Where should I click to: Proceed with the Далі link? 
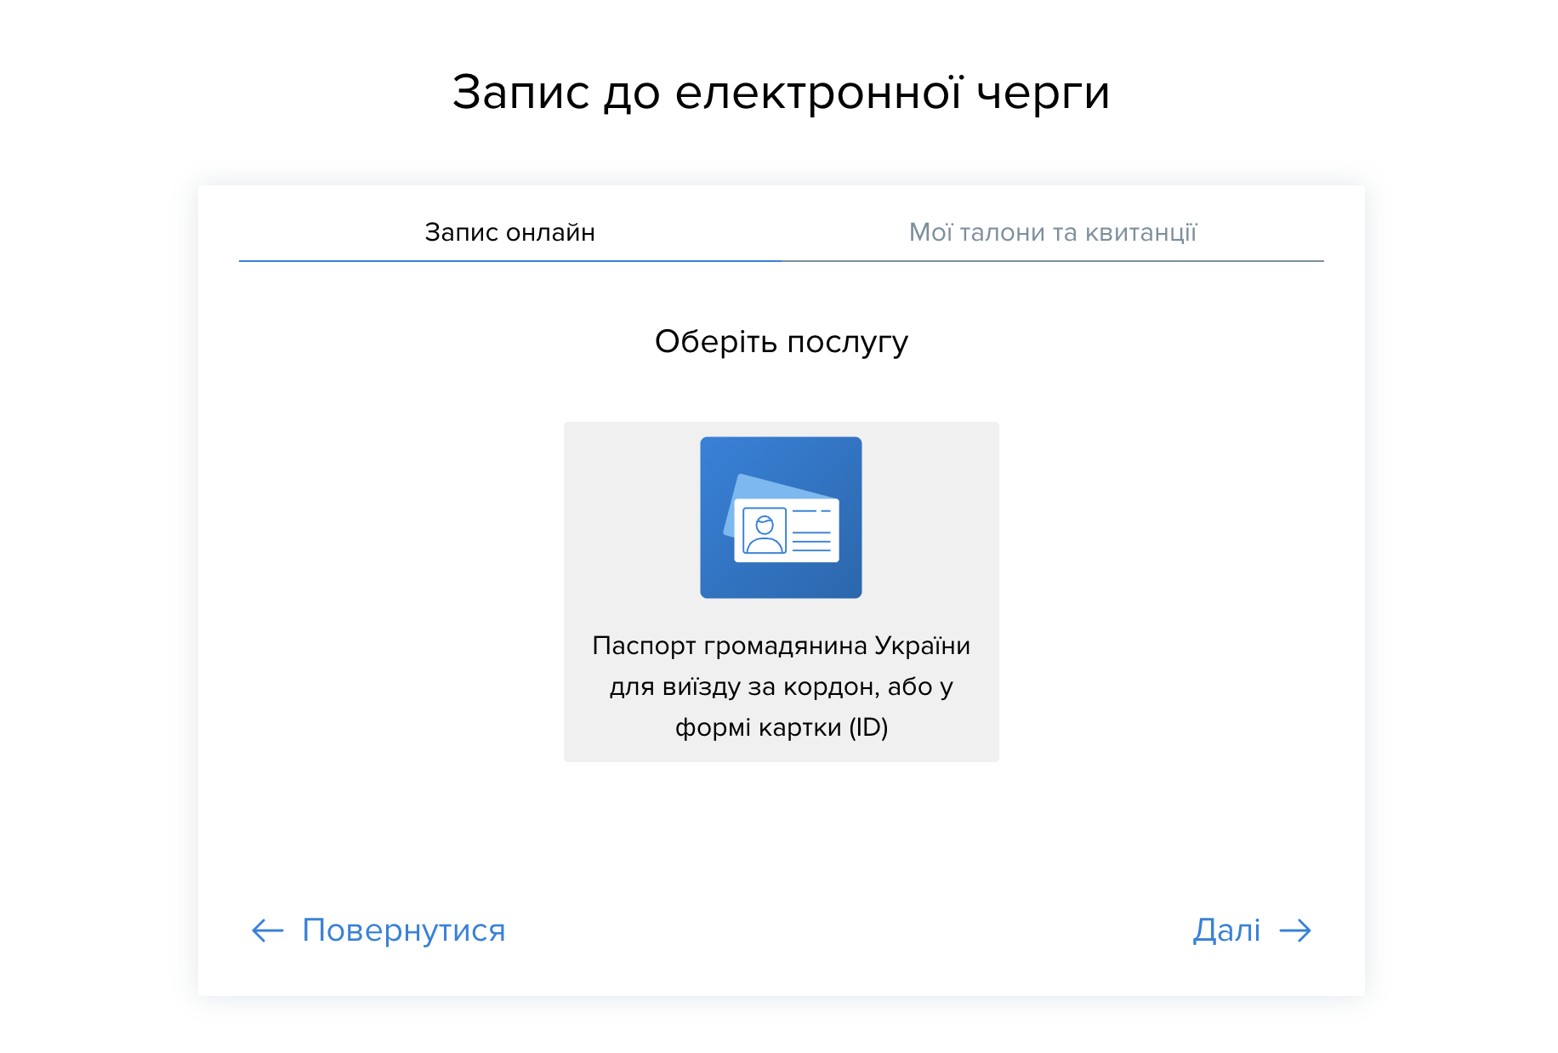coord(1226,931)
